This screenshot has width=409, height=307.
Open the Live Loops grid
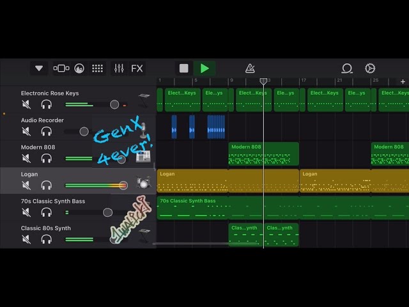[x=97, y=68]
